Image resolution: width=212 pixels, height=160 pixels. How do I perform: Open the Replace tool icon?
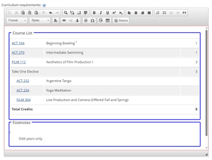(72, 13)
